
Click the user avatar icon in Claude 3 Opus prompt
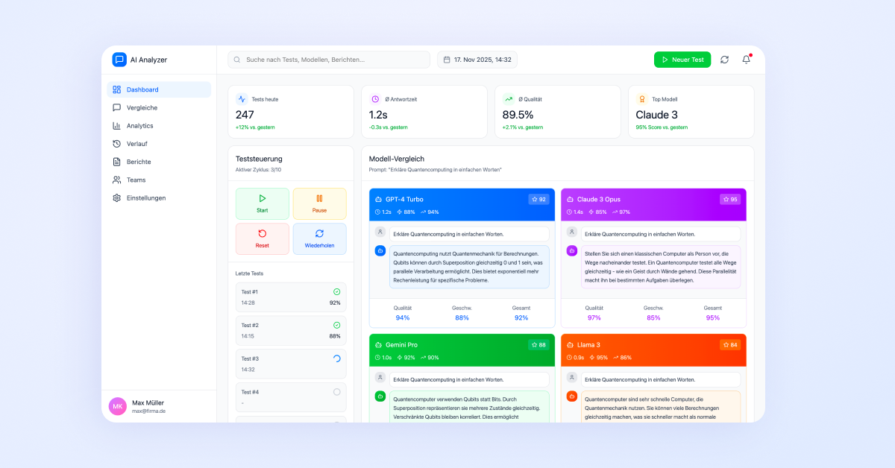(572, 232)
